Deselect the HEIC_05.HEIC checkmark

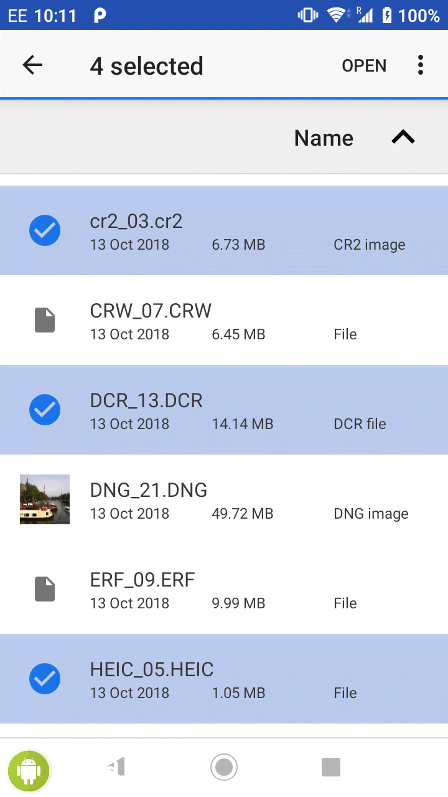click(45, 679)
